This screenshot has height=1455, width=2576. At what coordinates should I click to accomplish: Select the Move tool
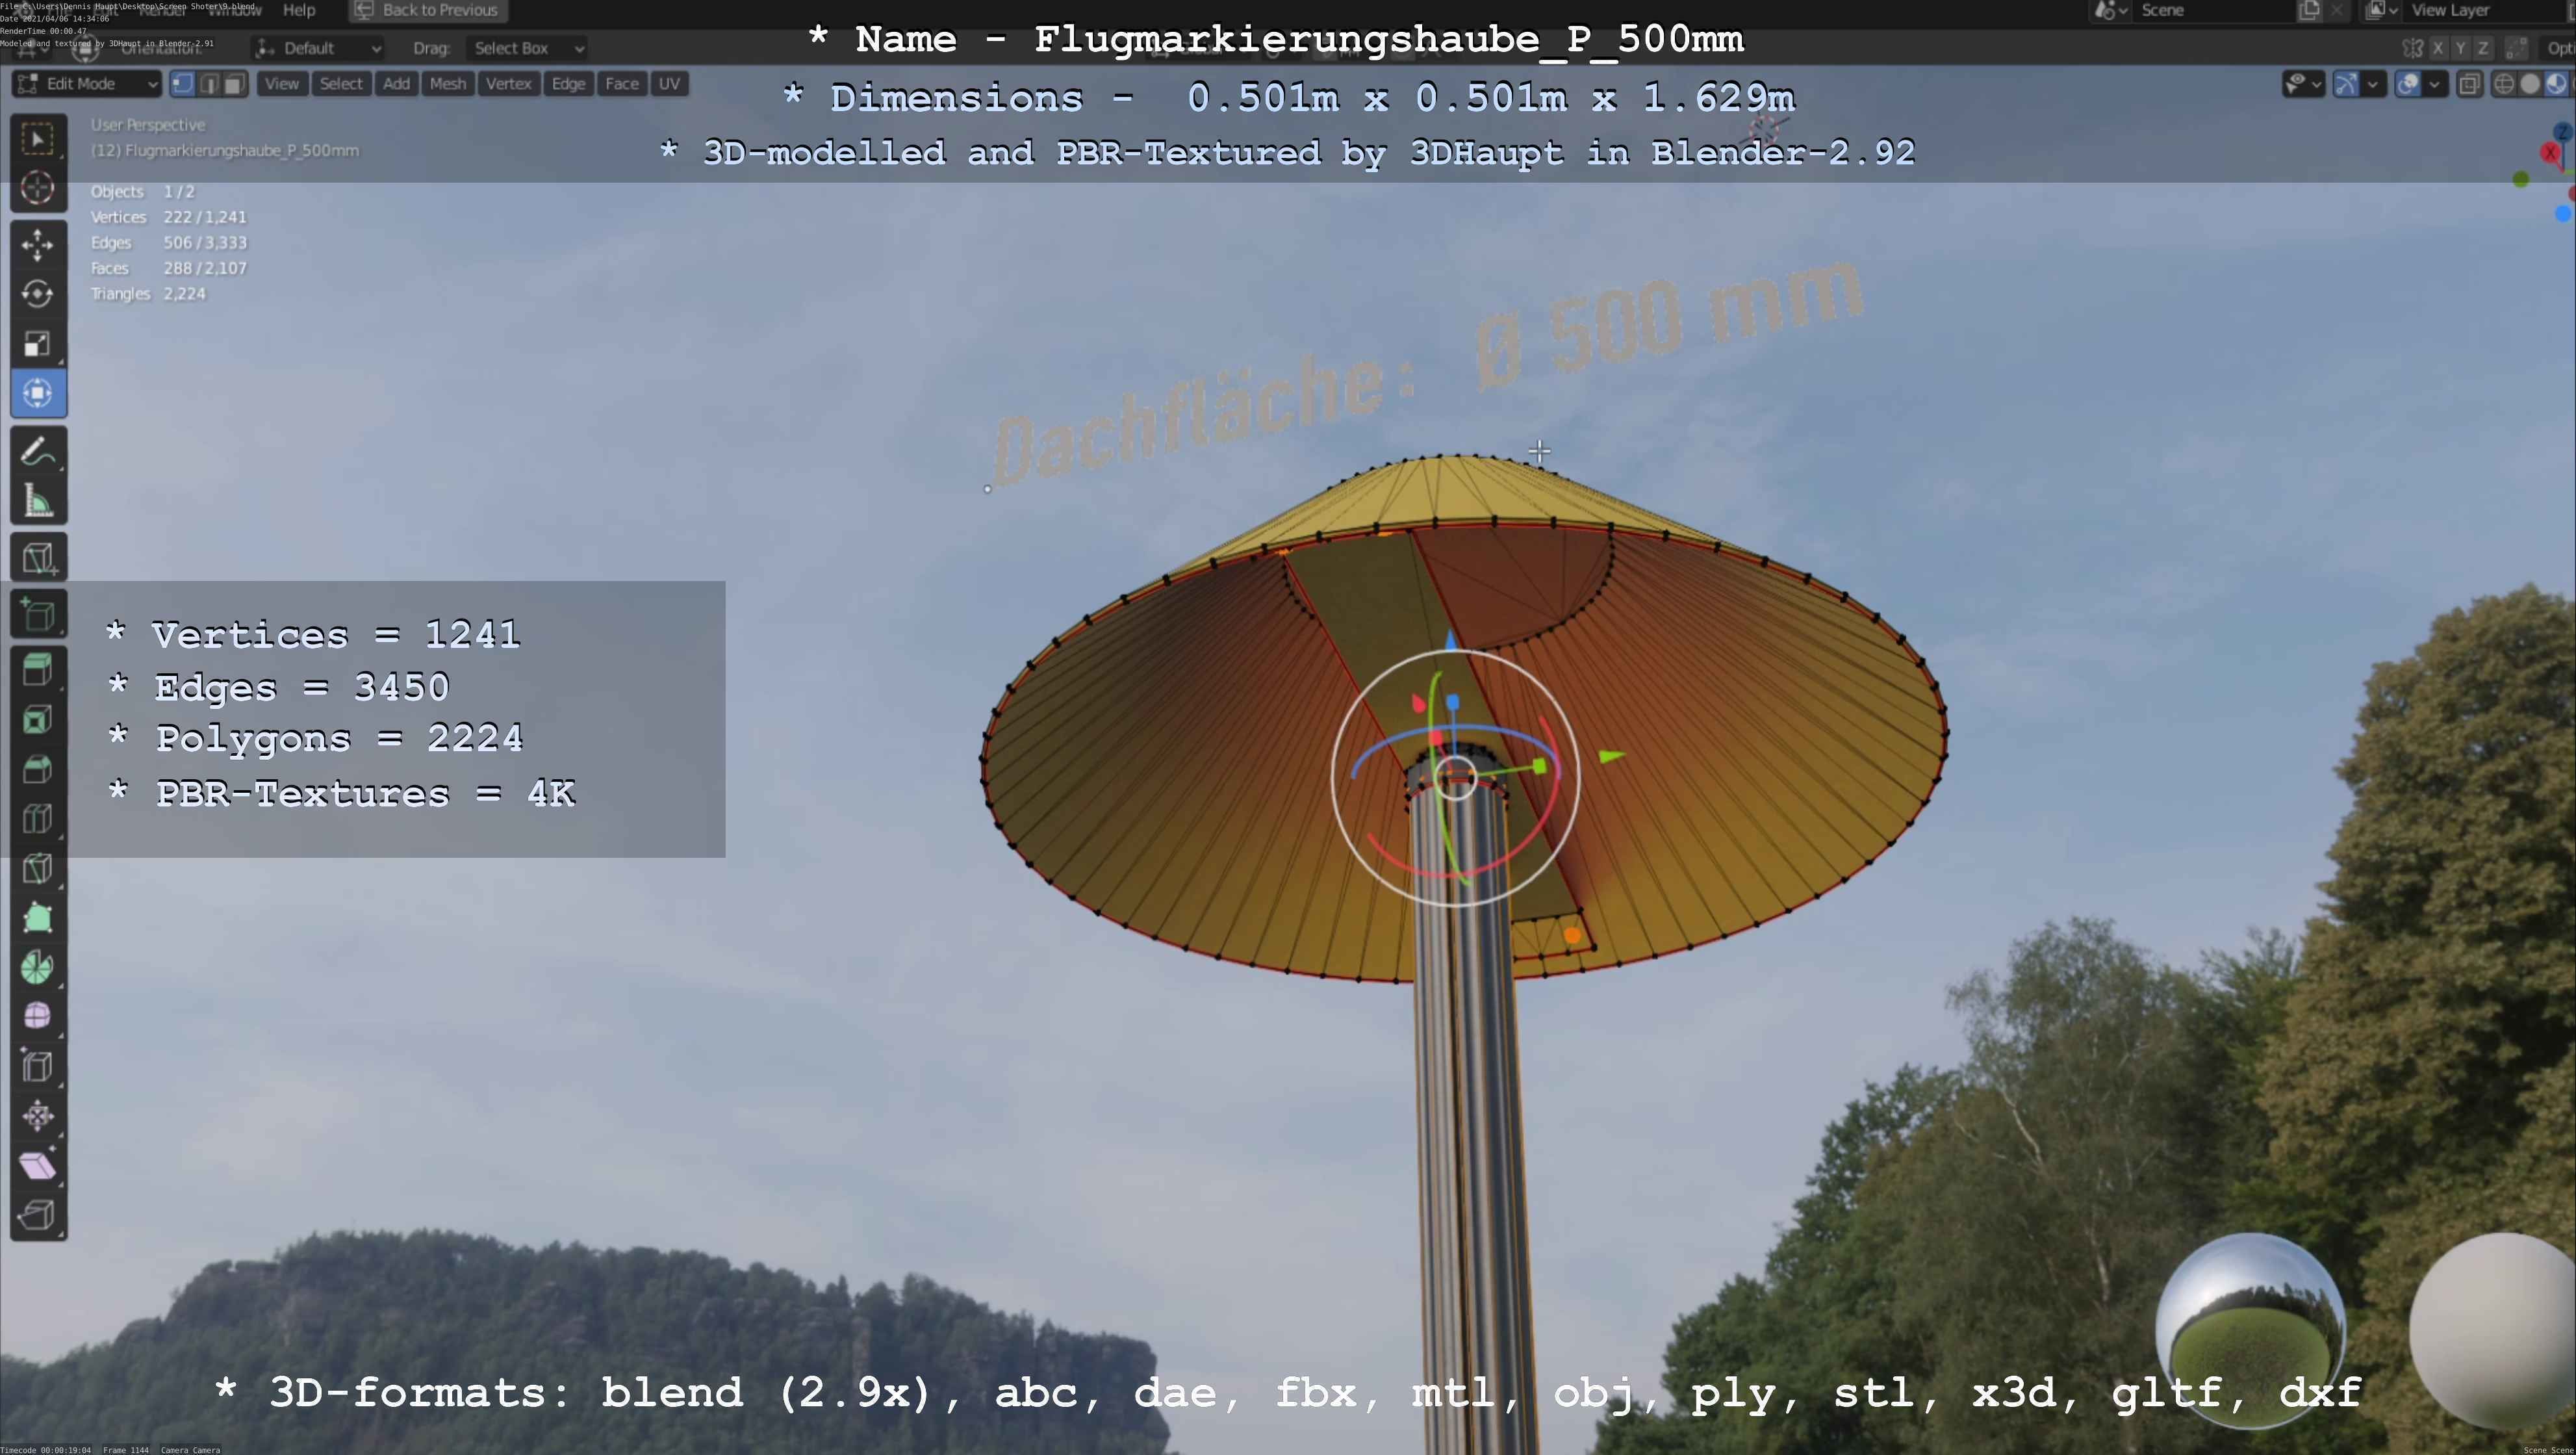(x=38, y=245)
